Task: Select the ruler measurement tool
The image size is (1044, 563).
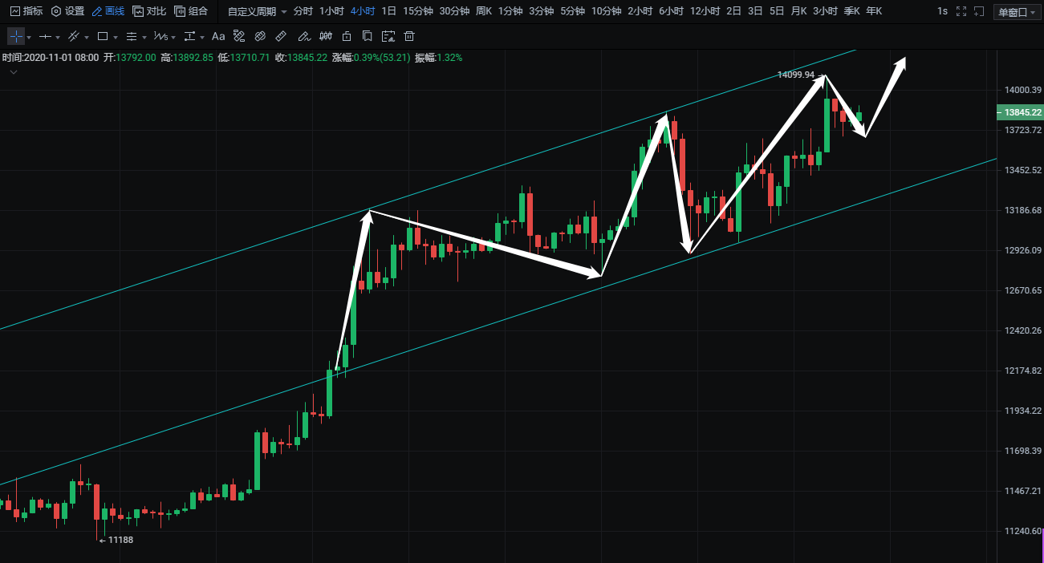Action: coord(281,36)
